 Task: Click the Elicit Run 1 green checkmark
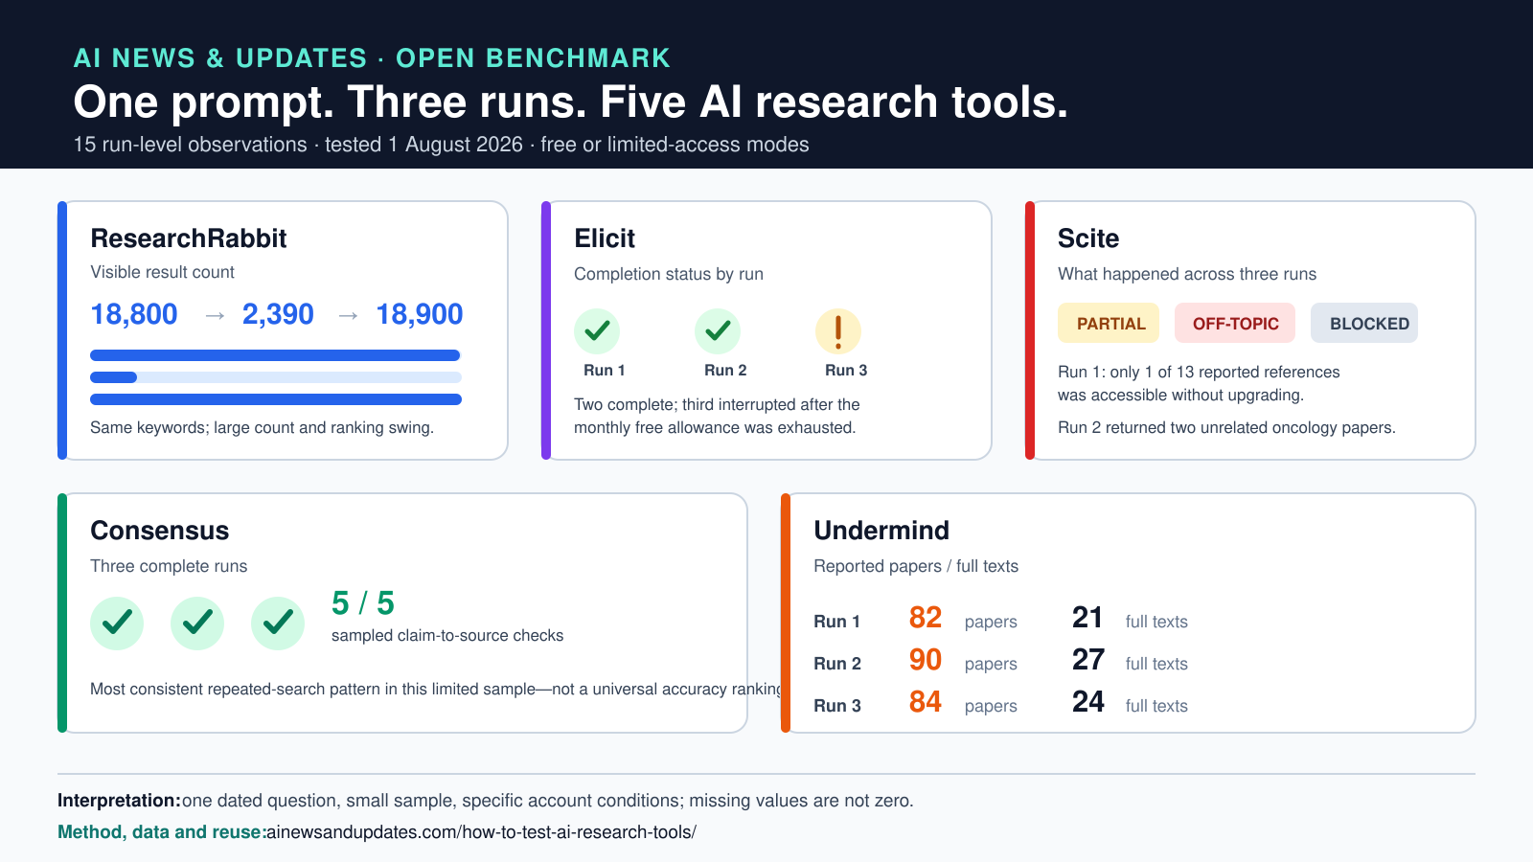[x=597, y=331]
